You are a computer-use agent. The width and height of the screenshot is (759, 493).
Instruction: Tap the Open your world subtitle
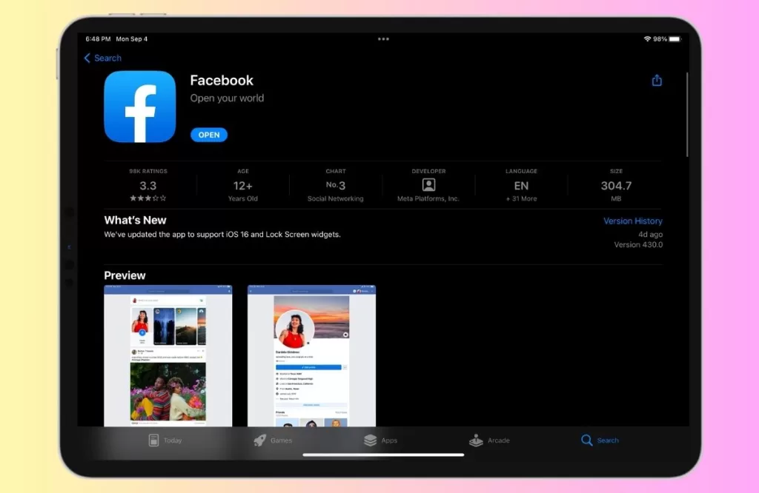coord(227,98)
